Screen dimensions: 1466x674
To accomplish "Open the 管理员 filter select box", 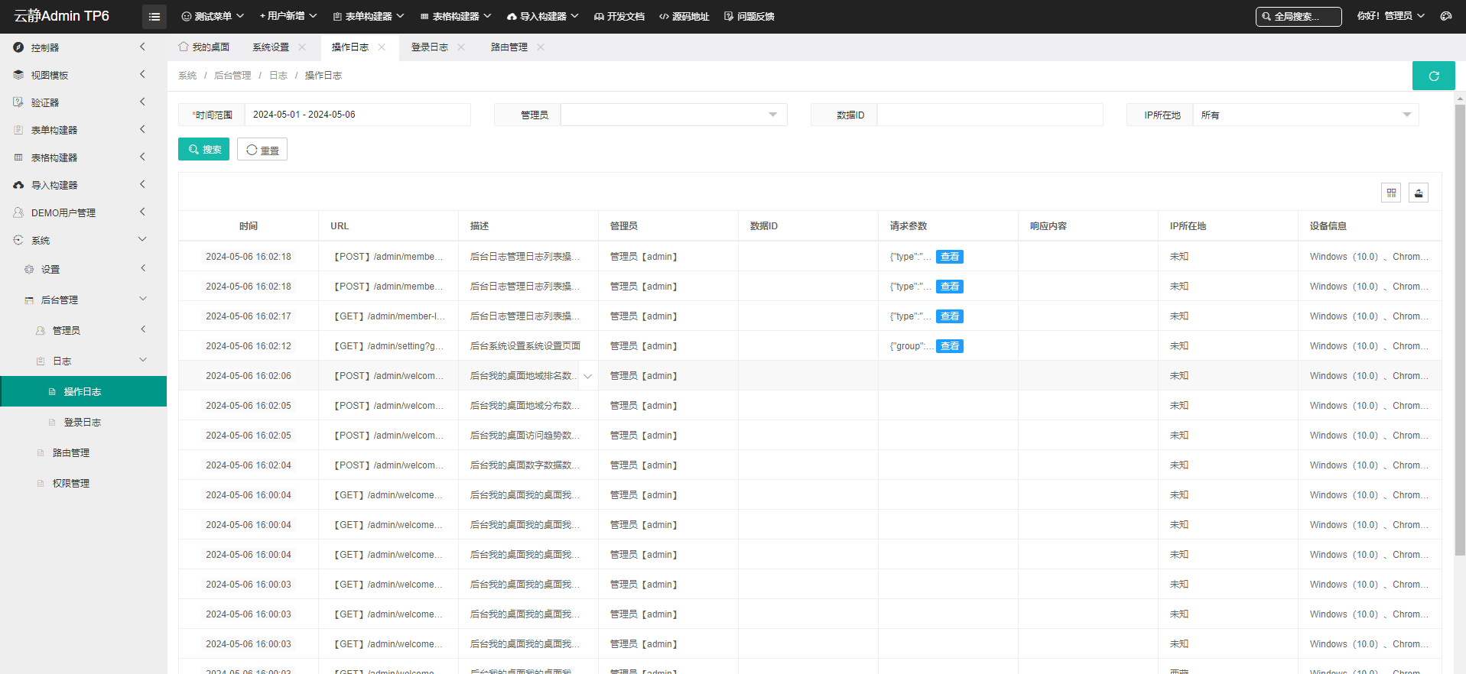I will (674, 115).
